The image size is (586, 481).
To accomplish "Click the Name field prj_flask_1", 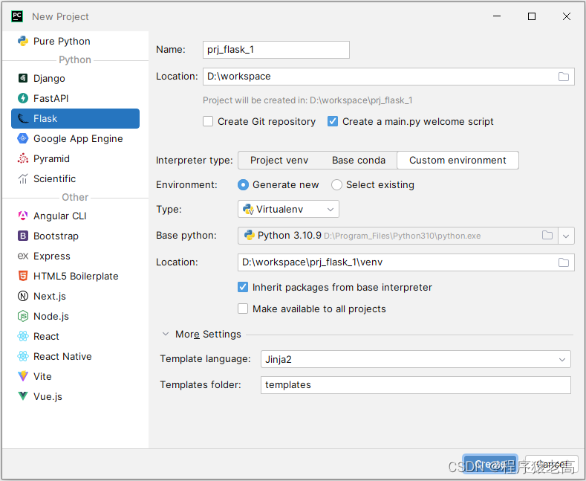I will pos(276,50).
